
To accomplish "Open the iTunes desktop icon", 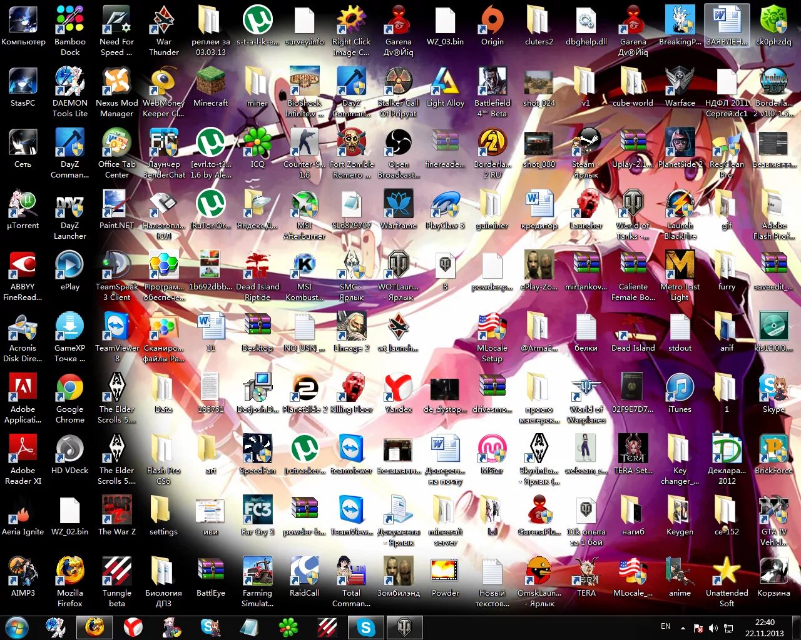I will tap(680, 393).
